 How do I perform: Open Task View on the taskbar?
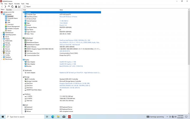pyautogui.click(x=47, y=117)
